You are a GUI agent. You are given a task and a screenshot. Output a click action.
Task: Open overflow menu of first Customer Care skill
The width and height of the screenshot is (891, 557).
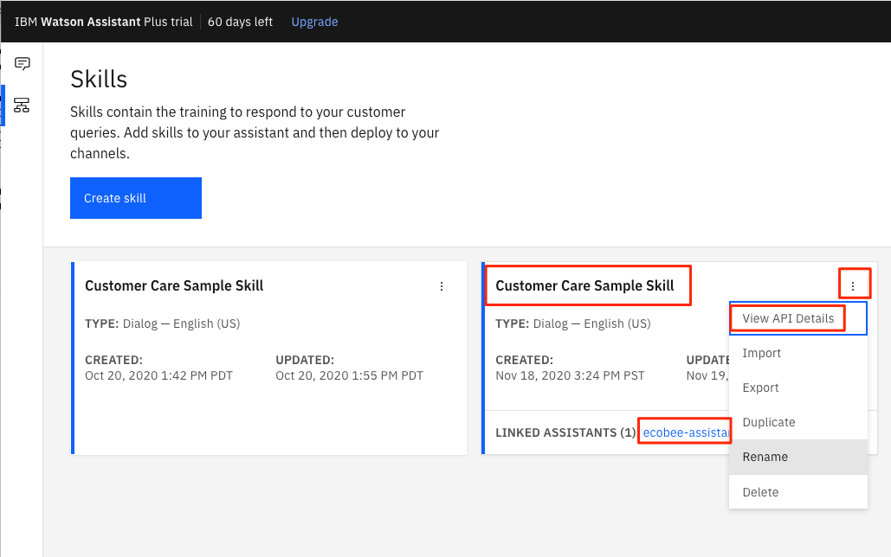pyautogui.click(x=442, y=286)
